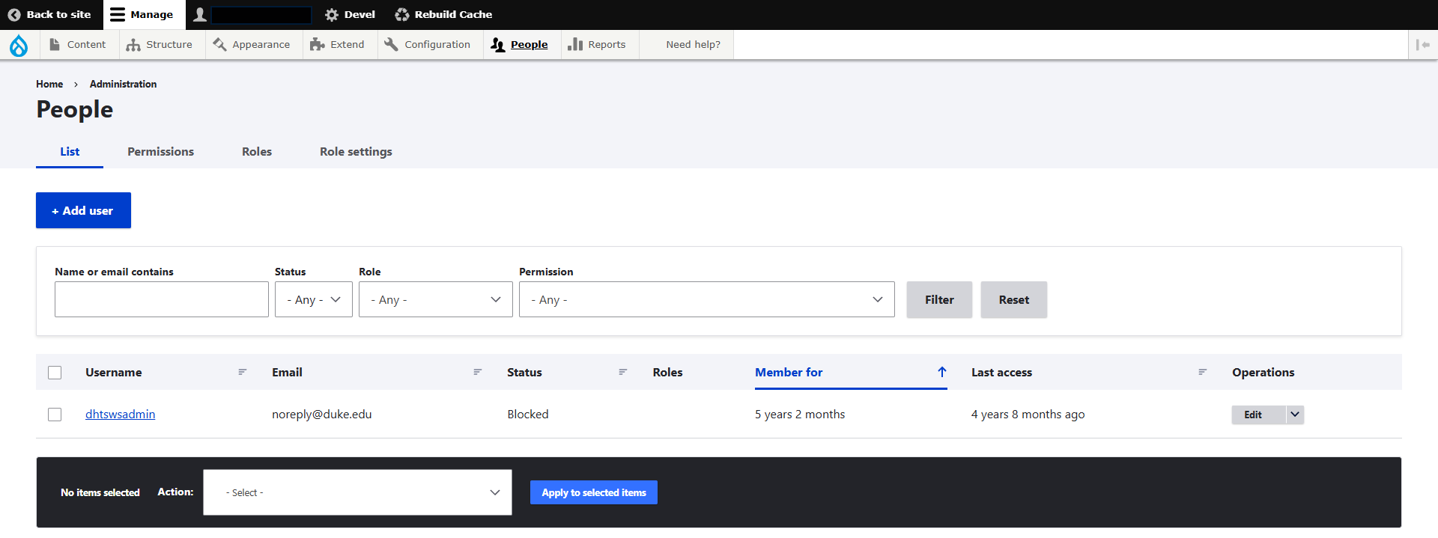Check the select-all checkbox in table header

[x=55, y=373]
